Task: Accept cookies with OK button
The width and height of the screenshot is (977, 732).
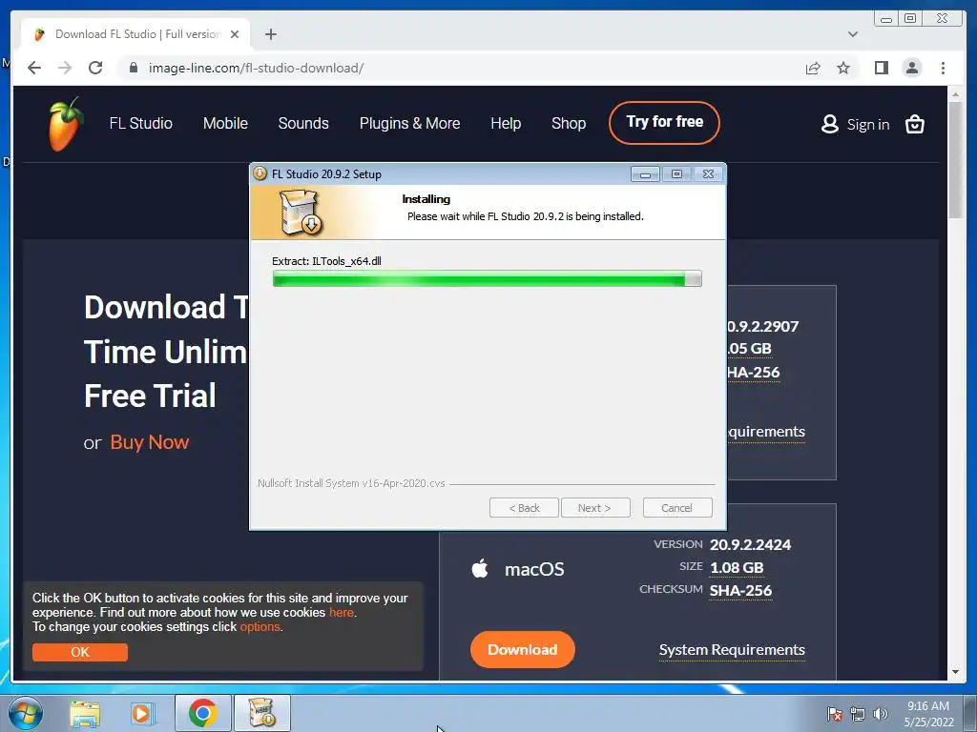Action: click(x=80, y=652)
